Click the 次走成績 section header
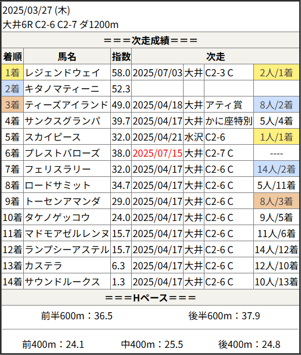301x355 pixels. tap(150, 41)
